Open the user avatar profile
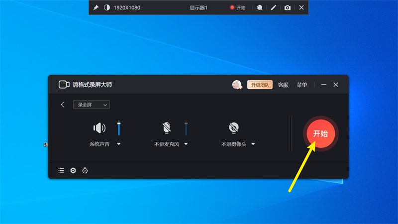The width and height of the screenshot is (398, 224). pyautogui.click(x=237, y=85)
